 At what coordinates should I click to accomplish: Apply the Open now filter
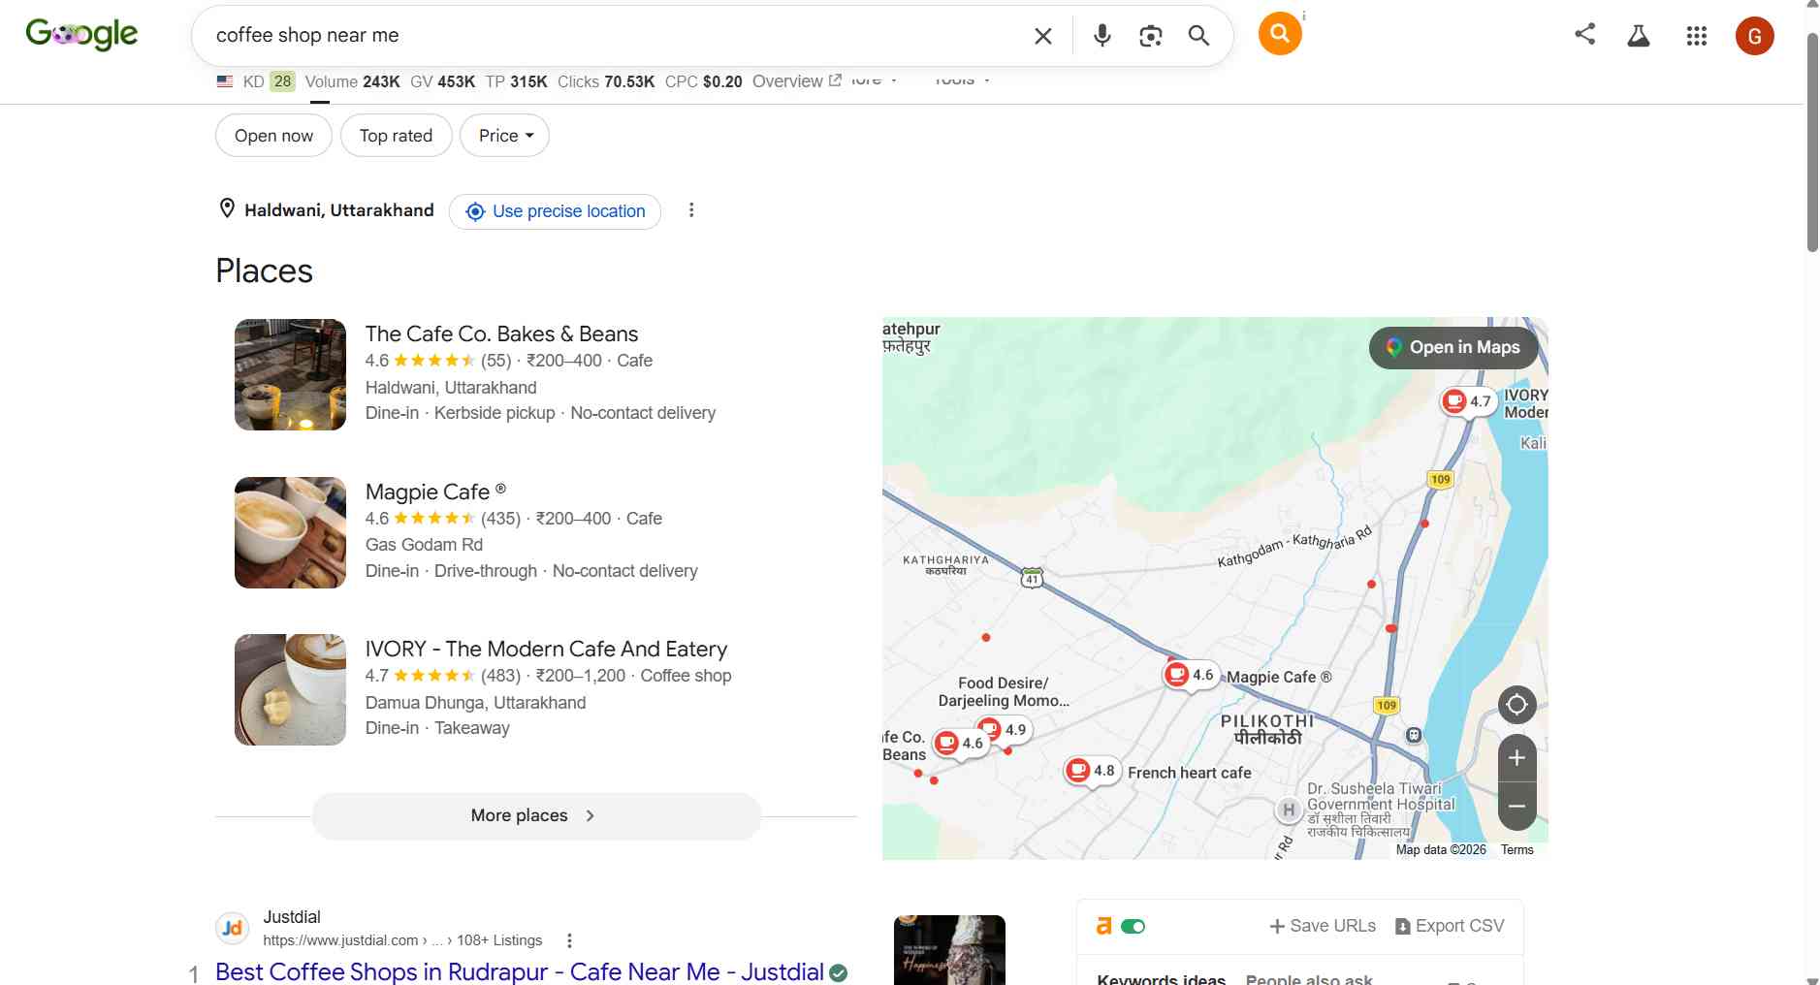tap(273, 136)
